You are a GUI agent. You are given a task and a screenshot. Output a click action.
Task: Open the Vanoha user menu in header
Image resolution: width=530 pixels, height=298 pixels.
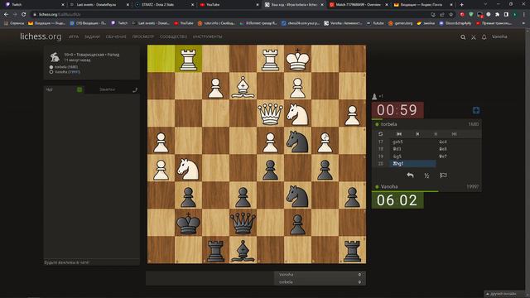499,36
